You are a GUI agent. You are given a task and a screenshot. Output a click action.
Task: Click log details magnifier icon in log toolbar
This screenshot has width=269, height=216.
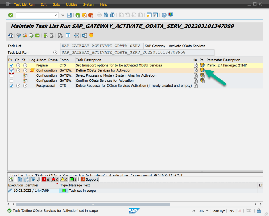(x=11, y=179)
